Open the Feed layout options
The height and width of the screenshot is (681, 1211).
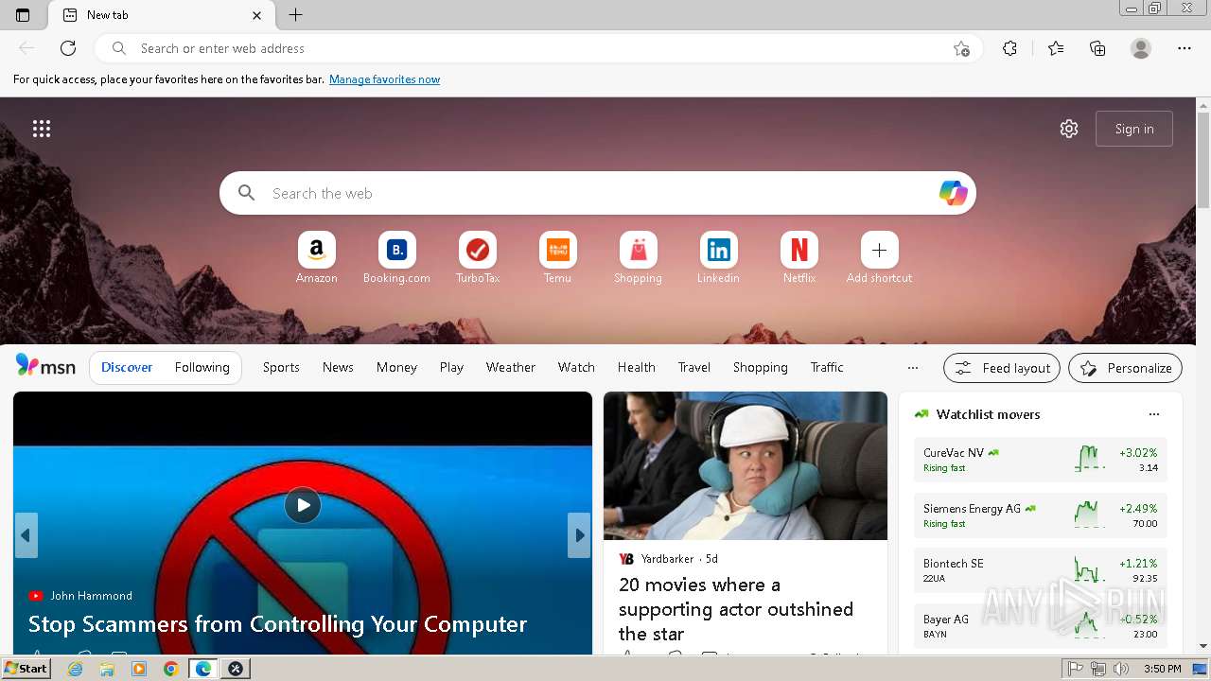tap(1002, 368)
